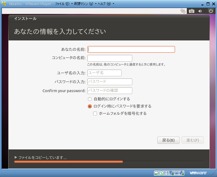Click the hard disk device icon in VMware status bar
Image resolution: width=217 pixels, height=177 pixels.
click(x=156, y=173)
